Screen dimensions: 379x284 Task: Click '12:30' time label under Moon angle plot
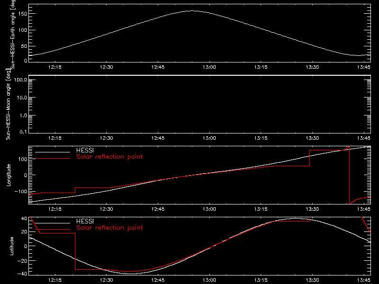[x=106, y=138]
